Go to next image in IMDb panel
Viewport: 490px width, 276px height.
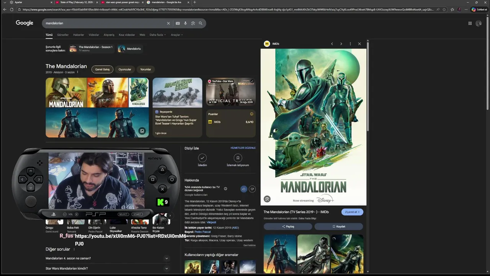pyautogui.click(x=341, y=44)
